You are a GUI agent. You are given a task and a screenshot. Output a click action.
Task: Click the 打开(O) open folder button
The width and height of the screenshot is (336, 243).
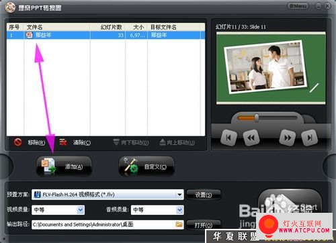tap(204, 225)
